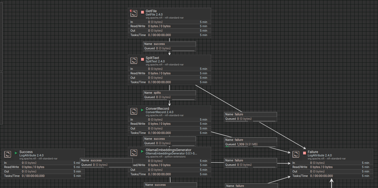Viewport: 378px width, 188px height.
Task: Click the Failure LogAttribute processor icon
Action: (x=296, y=154)
